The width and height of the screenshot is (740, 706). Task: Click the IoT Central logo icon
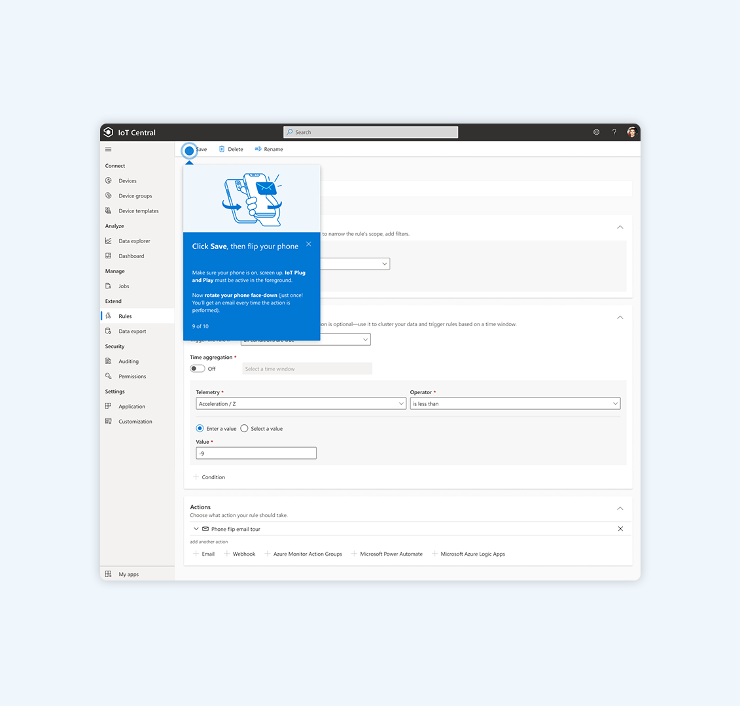click(x=109, y=132)
